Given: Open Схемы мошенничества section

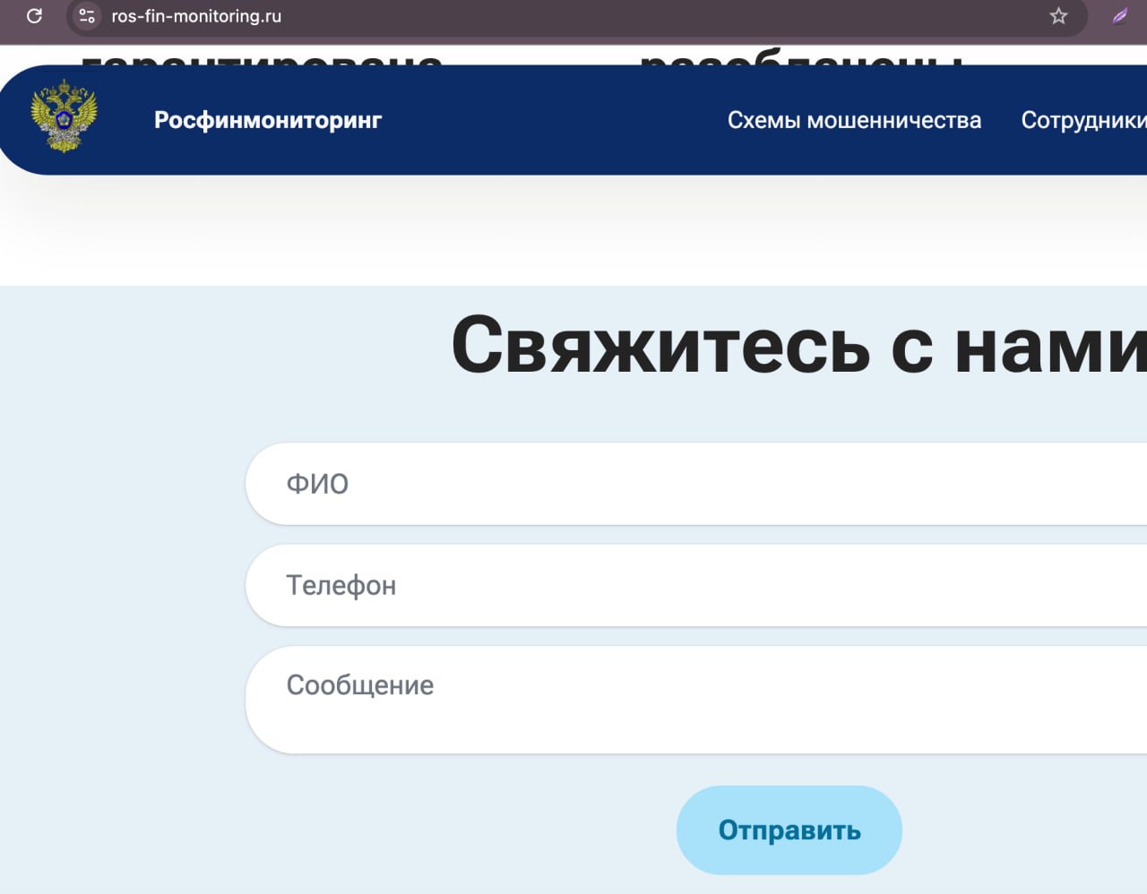Looking at the screenshot, I should point(854,119).
